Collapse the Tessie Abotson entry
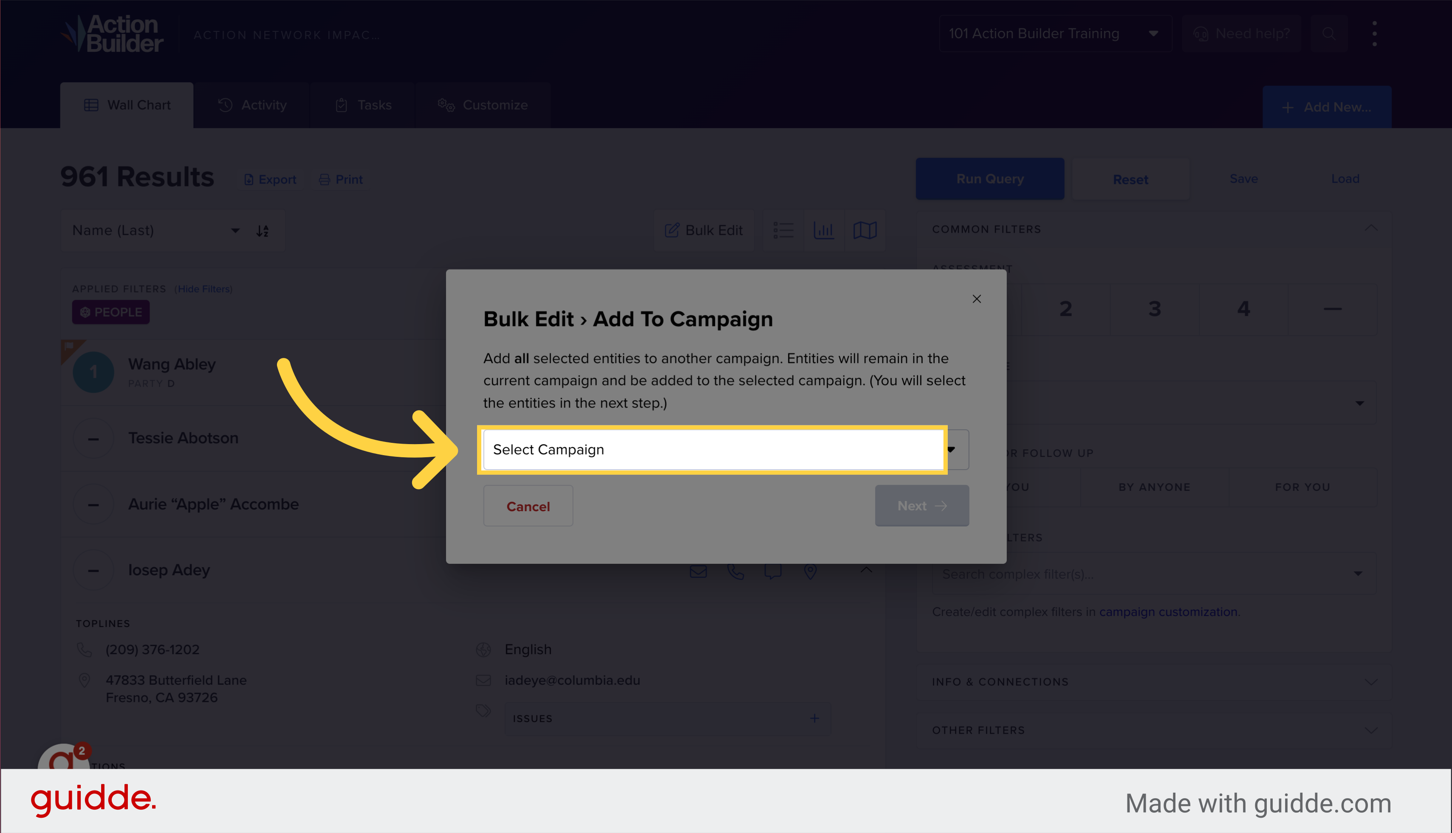The image size is (1452, 833). coord(93,438)
